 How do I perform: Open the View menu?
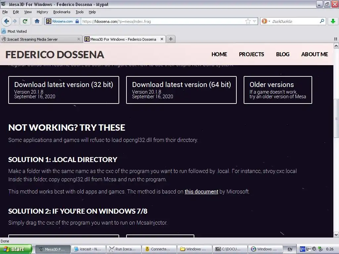pos(28,12)
